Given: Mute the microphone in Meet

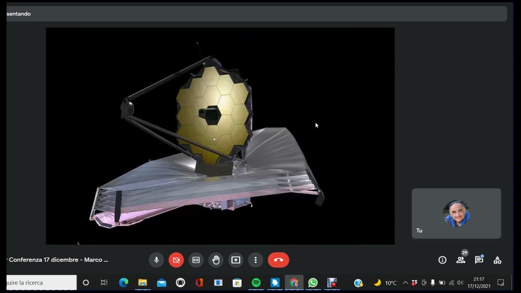Looking at the screenshot, I should (156, 260).
